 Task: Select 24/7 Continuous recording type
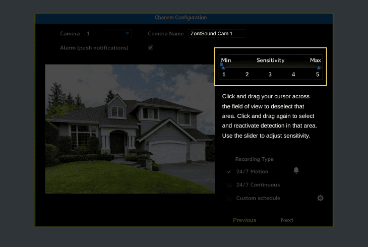258,185
